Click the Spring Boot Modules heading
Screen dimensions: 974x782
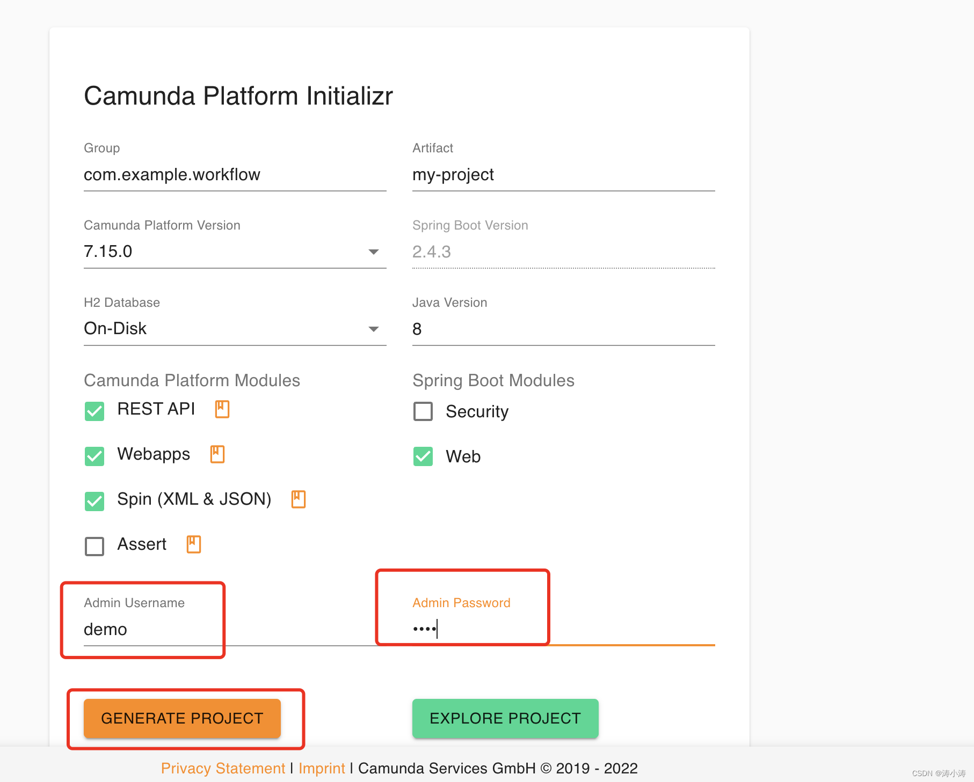(493, 380)
